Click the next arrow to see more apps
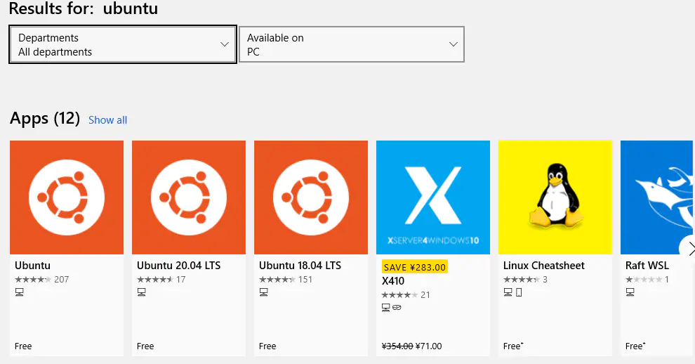This screenshot has height=364, width=695. click(689, 249)
